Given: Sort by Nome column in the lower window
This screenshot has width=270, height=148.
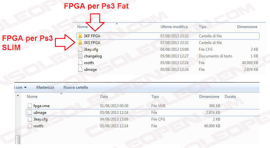Looking at the screenshot, I should click(x=32, y=97).
